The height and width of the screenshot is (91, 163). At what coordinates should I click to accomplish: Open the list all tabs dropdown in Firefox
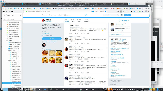coord(149,8)
